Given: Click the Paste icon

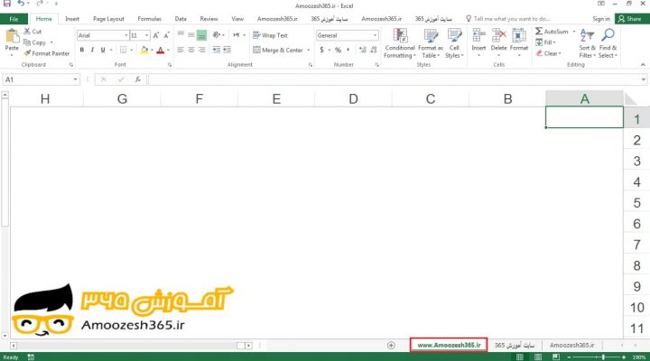Looking at the screenshot, I should click(12, 36).
